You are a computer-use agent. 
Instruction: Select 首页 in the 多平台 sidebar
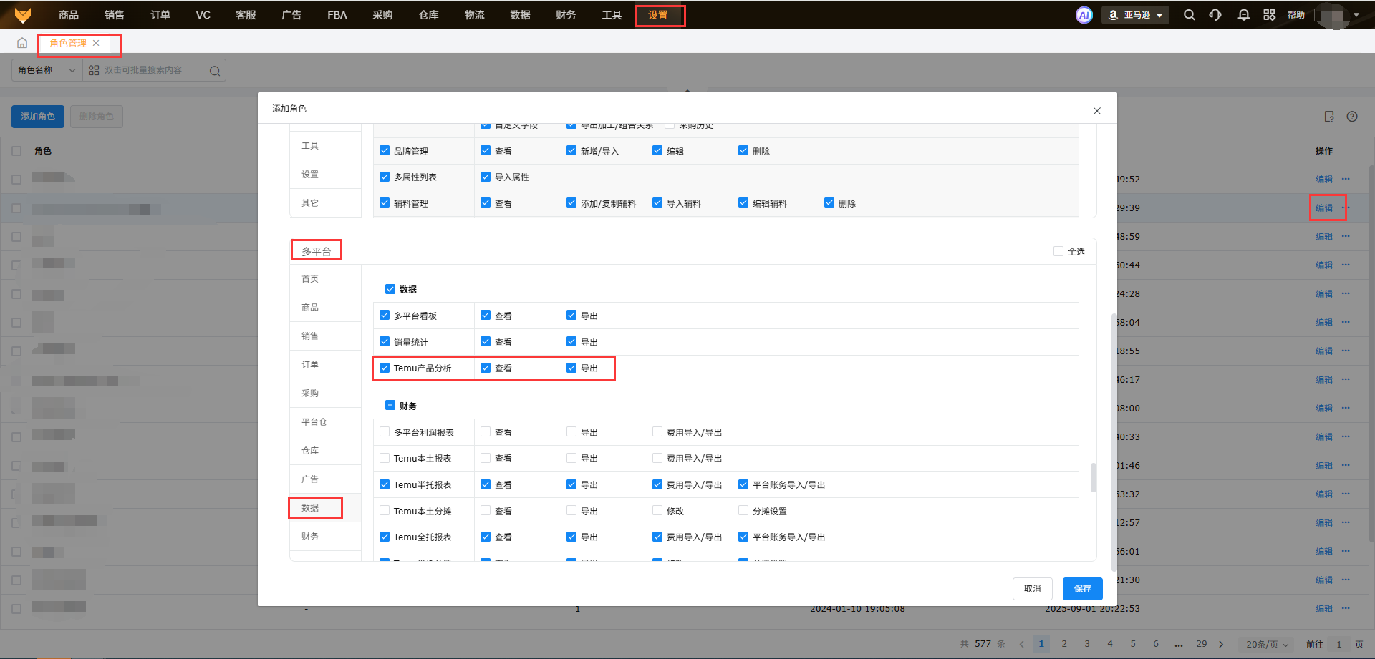326,278
